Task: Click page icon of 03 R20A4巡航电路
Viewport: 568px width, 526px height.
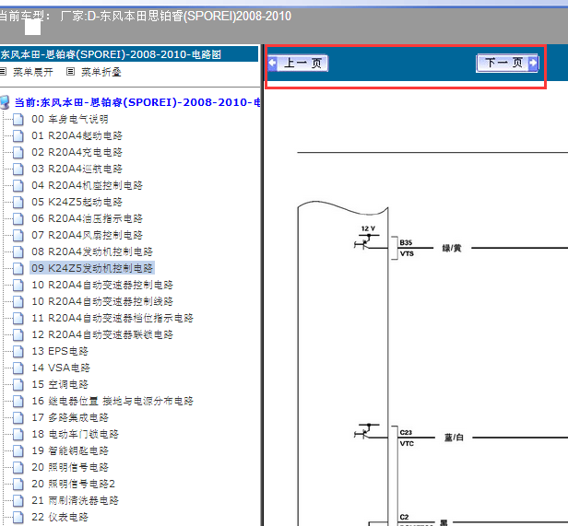Action: point(18,169)
